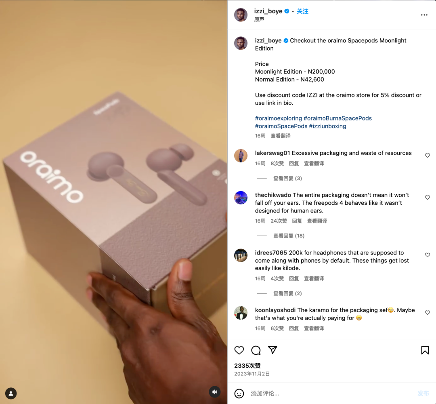
Task: Open the comment bubble icon
Action: point(256,350)
